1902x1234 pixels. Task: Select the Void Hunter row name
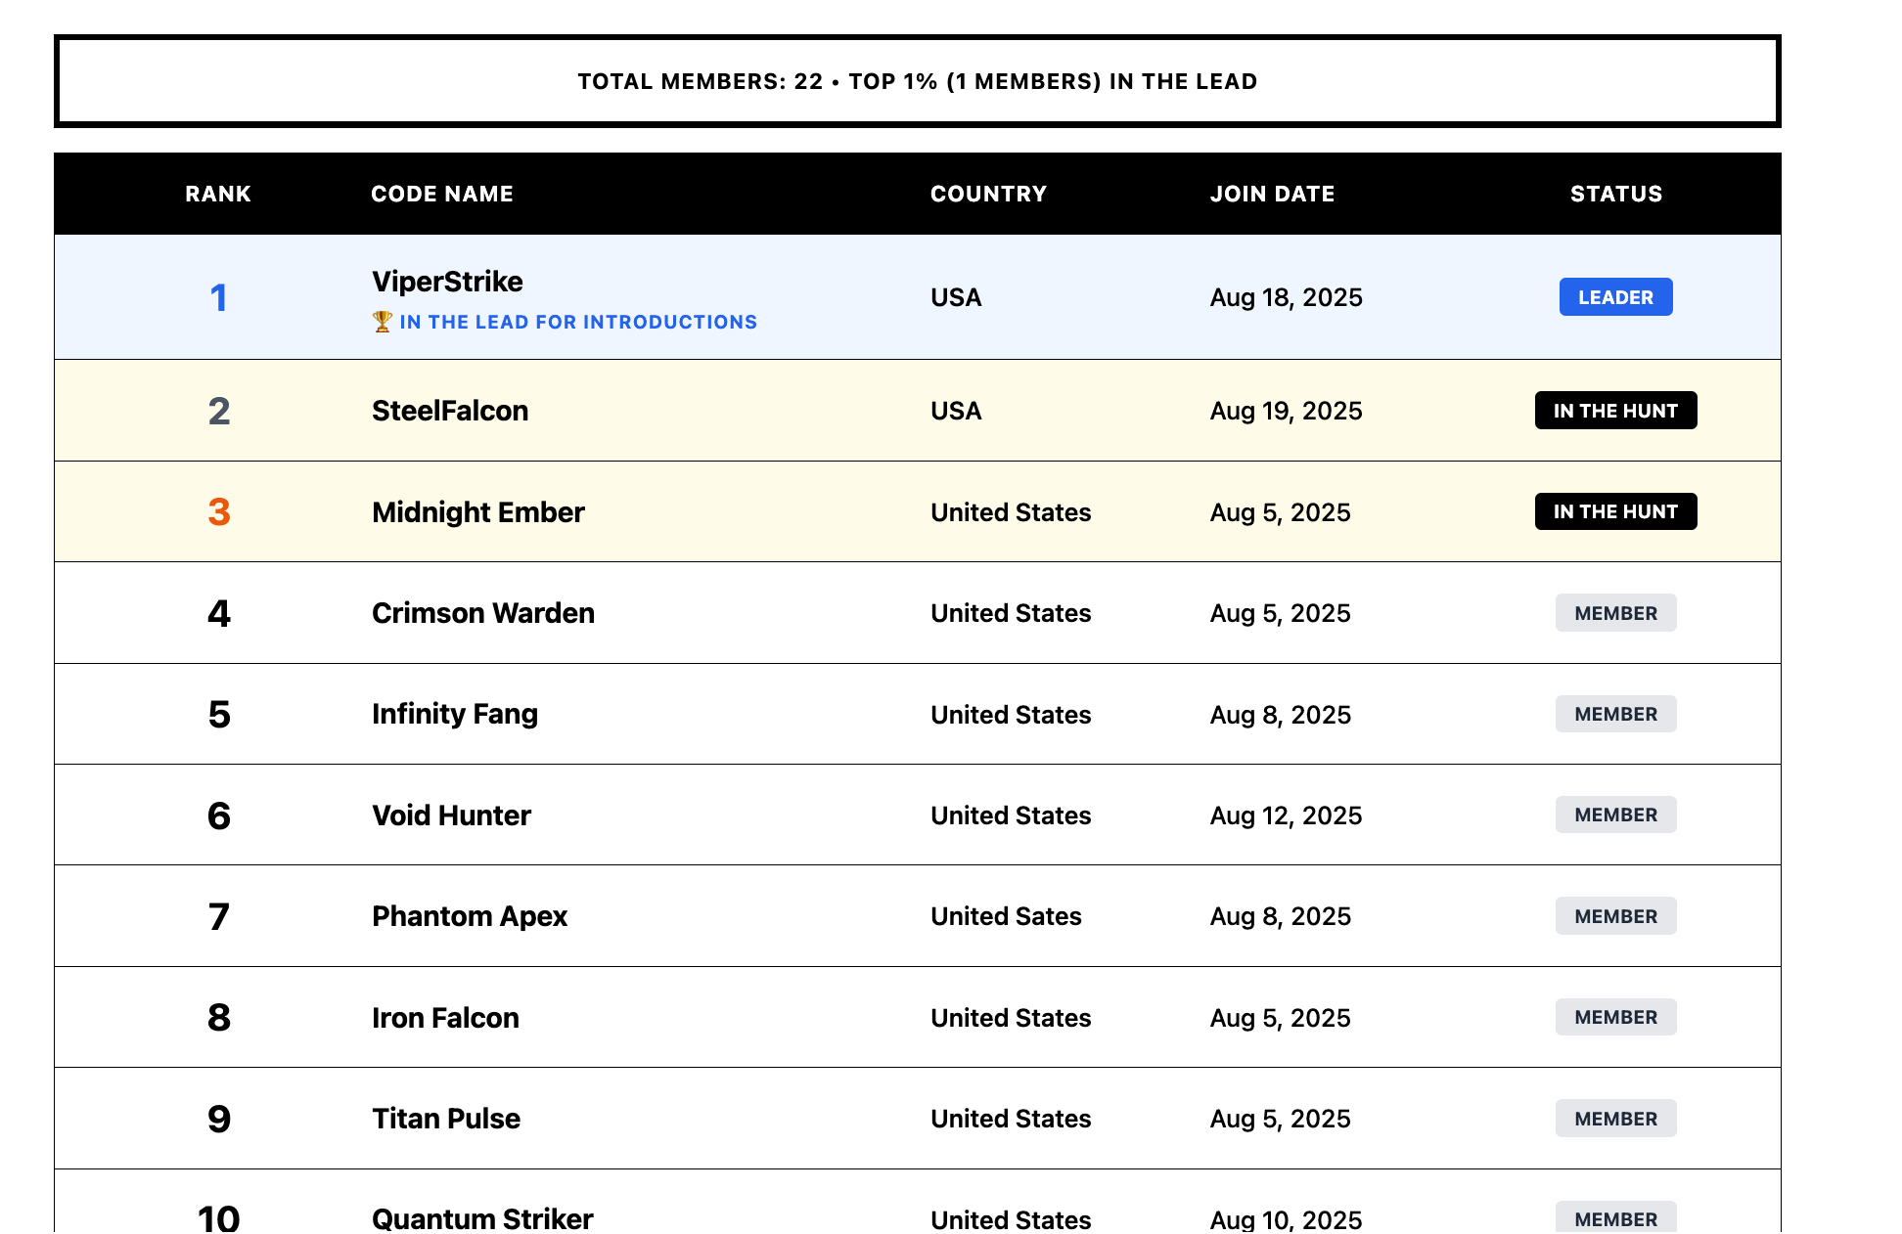pos(451,815)
